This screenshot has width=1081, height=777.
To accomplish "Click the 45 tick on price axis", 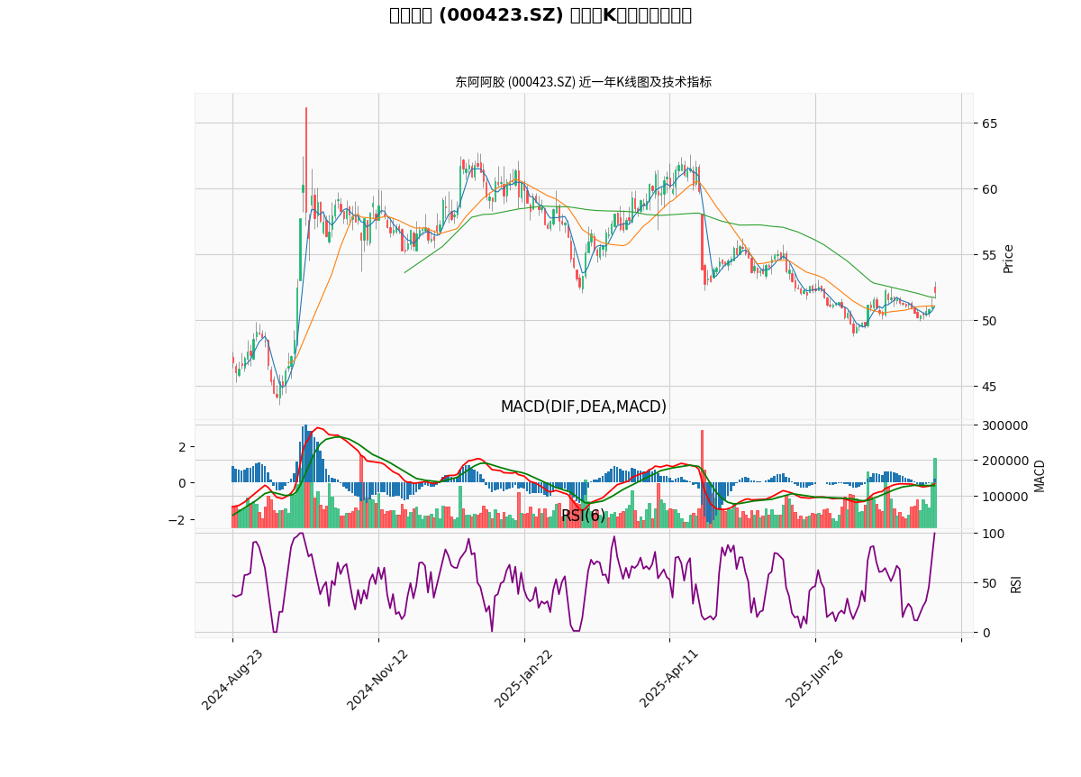I will [x=990, y=387].
